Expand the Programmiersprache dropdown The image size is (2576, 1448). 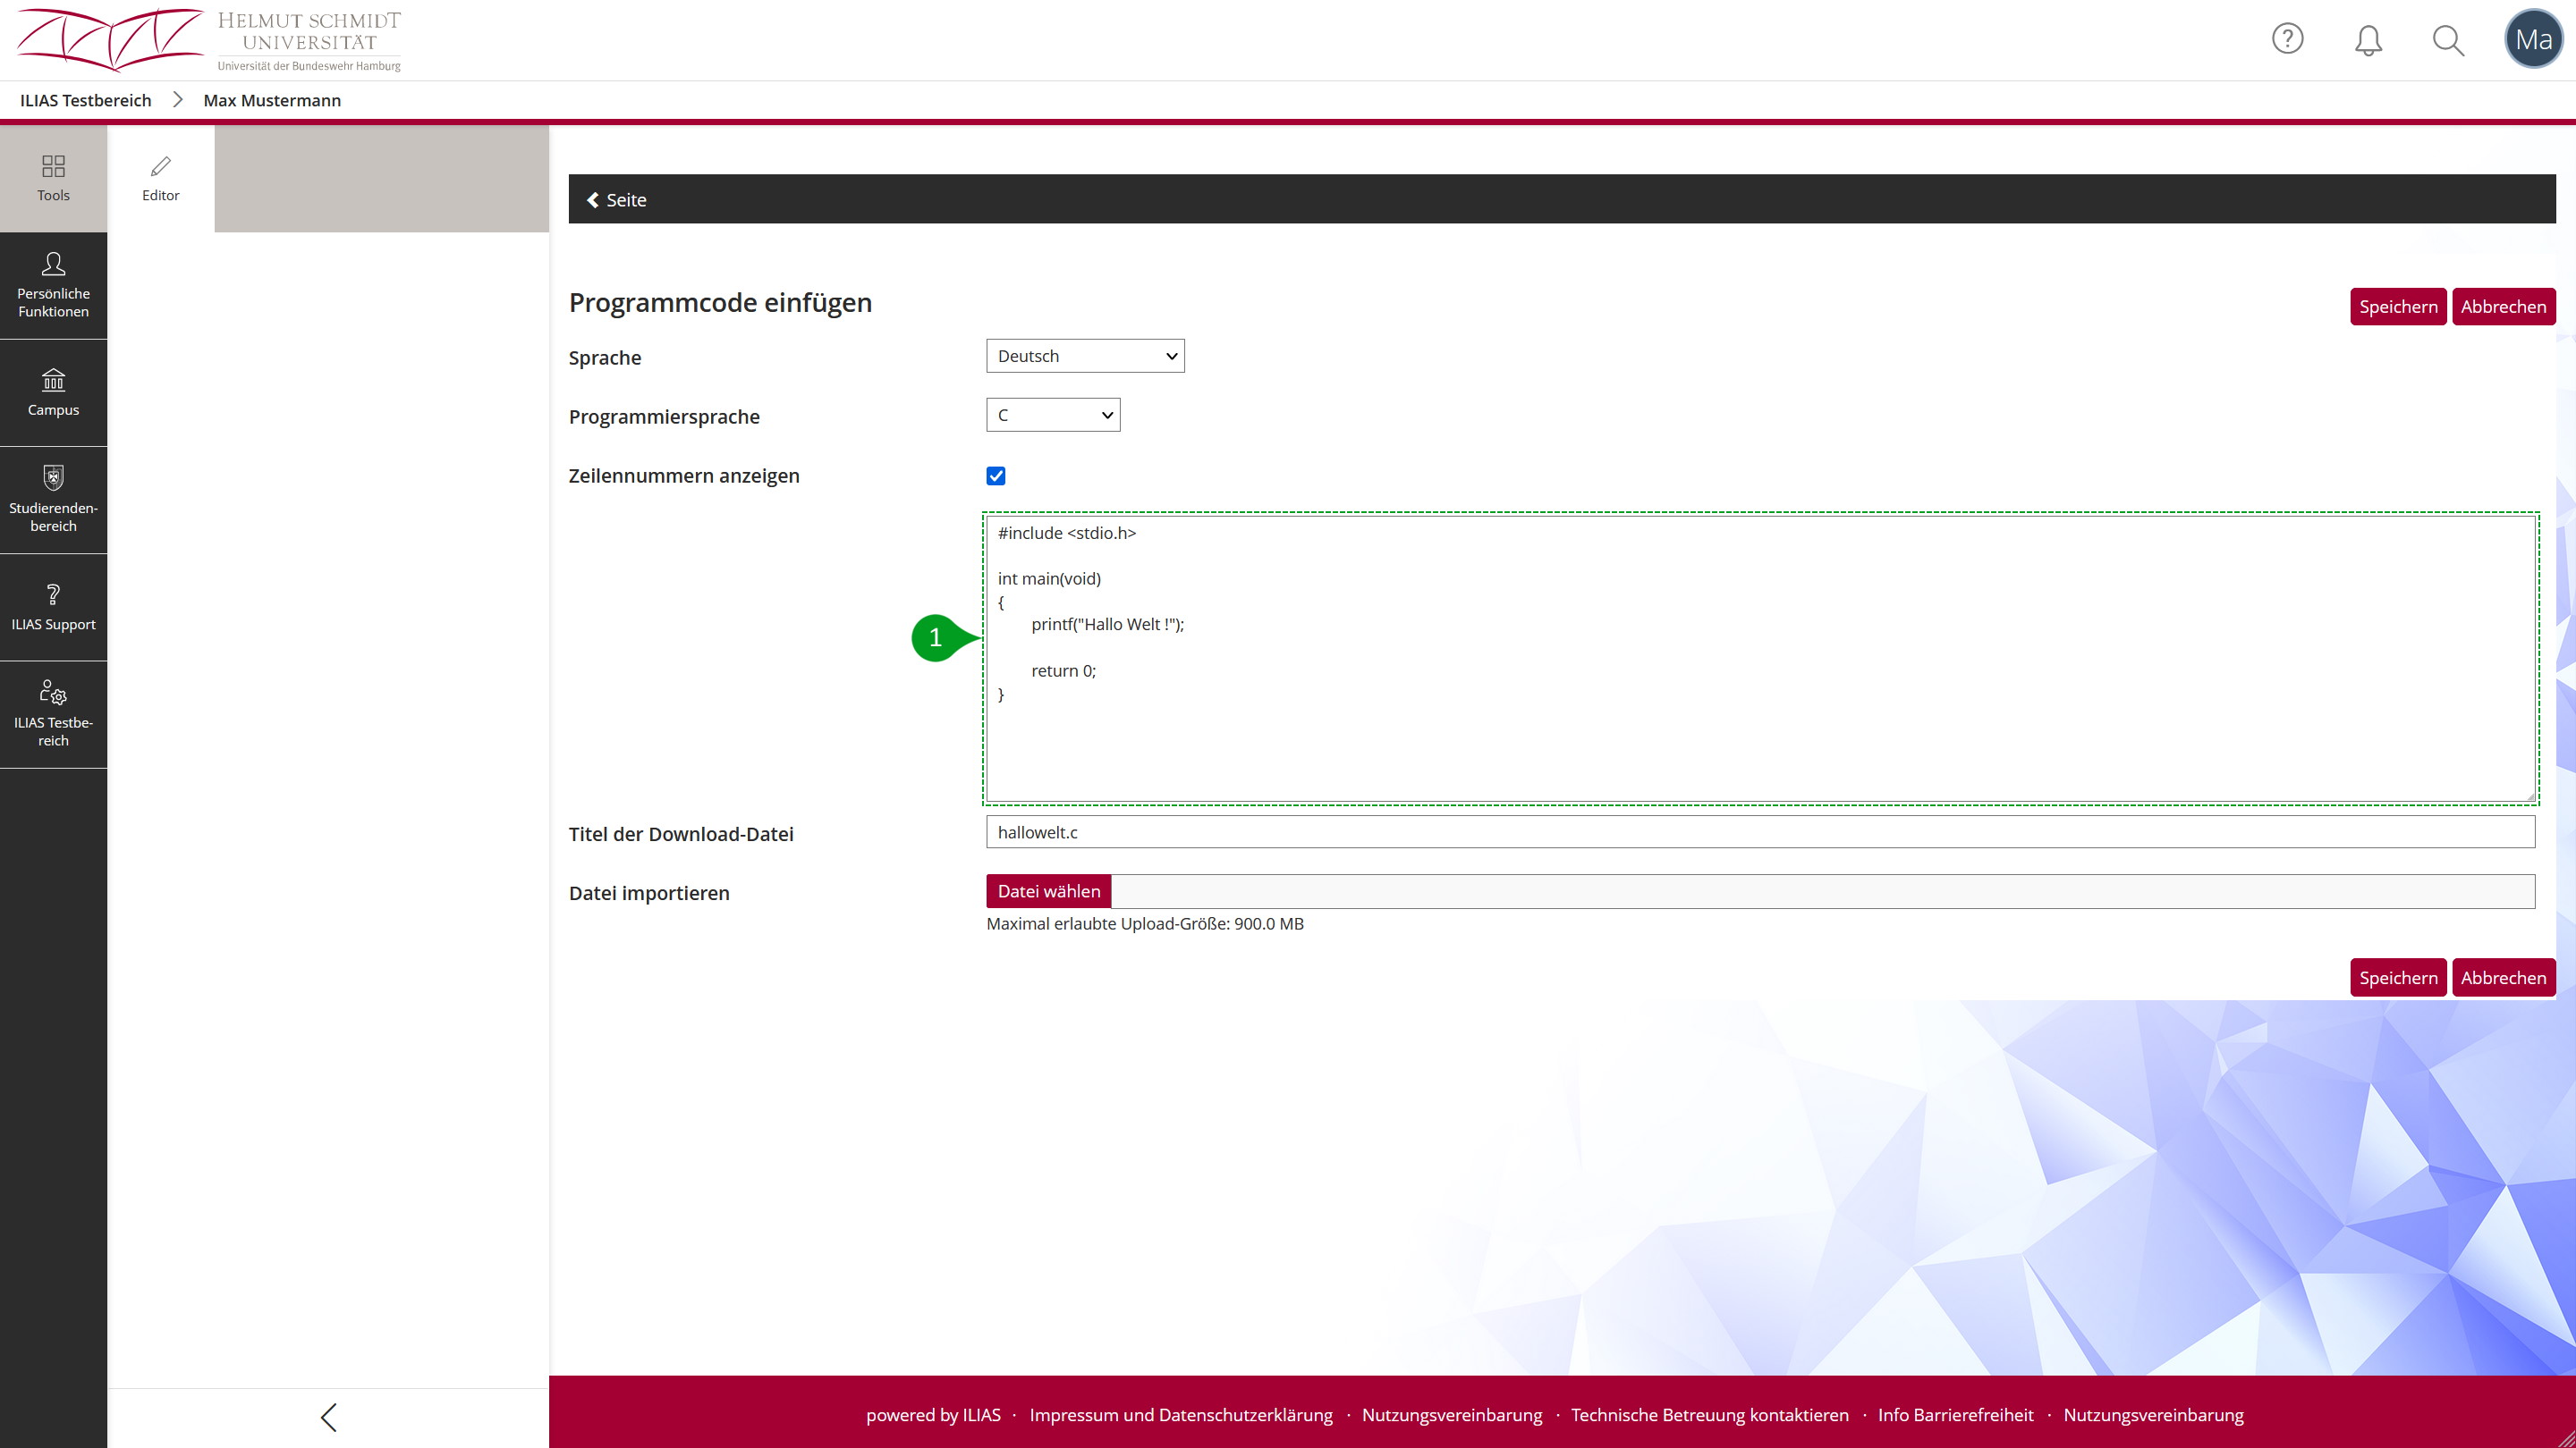pos(1052,415)
